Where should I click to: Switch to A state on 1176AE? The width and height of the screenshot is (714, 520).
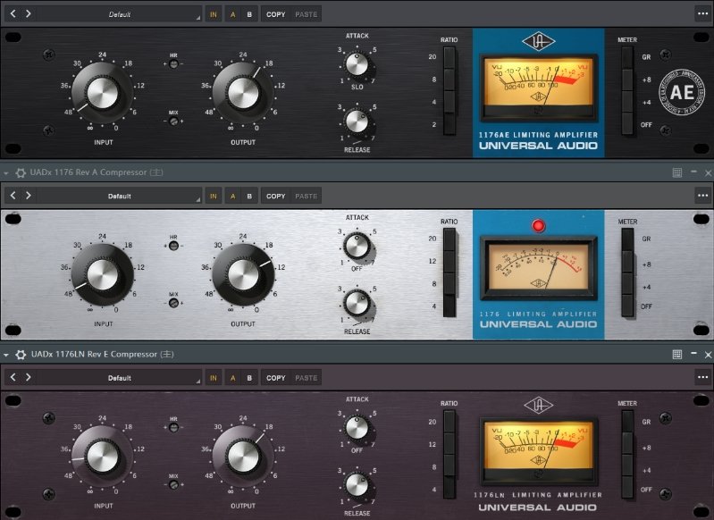click(232, 14)
